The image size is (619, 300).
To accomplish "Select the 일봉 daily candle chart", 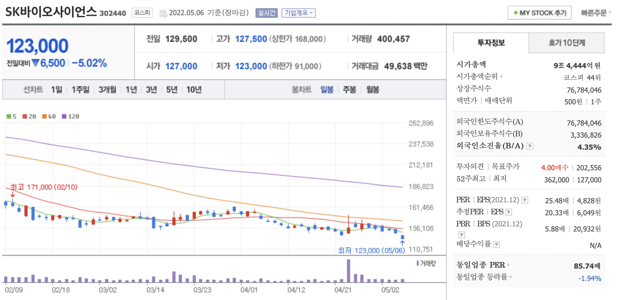I will tap(327, 90).
